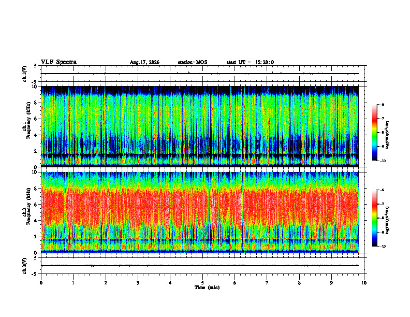Click the 7 minute tick on time axis
The height and width of the screenshot is (317, 410).
[x=267, y=283]
